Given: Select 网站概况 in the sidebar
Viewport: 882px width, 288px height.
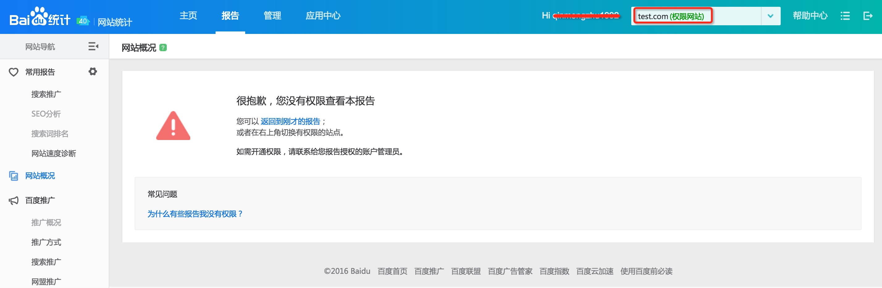Looking at the screenshot, I should (40, 176).
